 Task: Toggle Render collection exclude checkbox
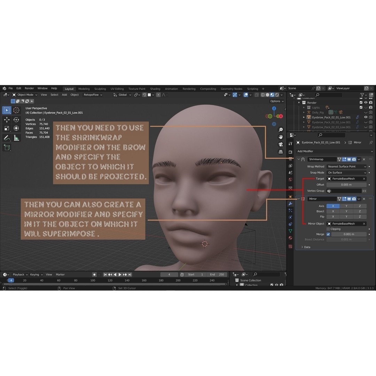pyautogui.click(x=361, y=102)
